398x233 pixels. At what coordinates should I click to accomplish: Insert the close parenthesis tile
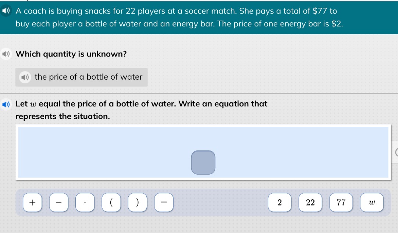(138, 202)
